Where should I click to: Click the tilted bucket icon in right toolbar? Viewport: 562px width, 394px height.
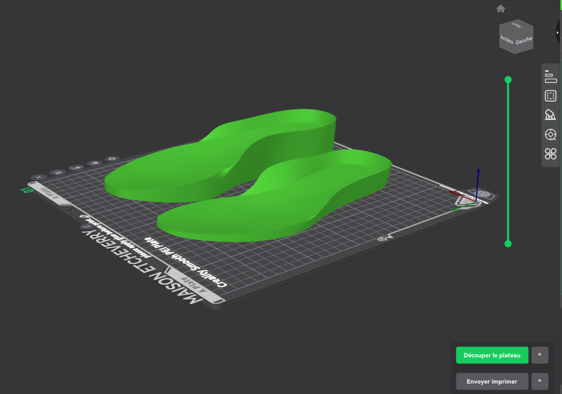click(x=550, y=115)
